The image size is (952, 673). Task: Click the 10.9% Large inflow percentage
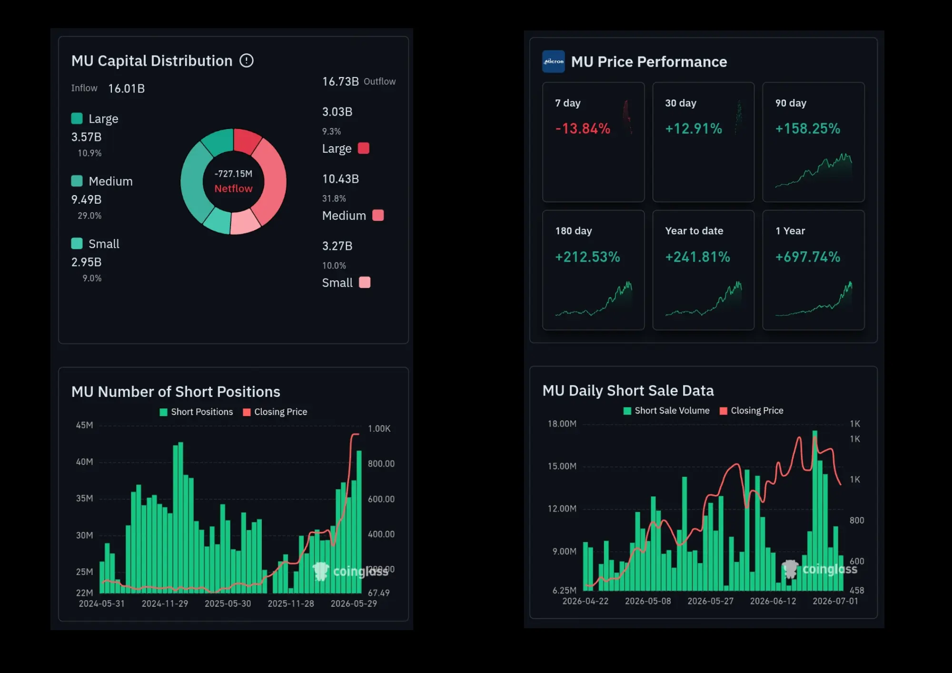click(89, 153)
